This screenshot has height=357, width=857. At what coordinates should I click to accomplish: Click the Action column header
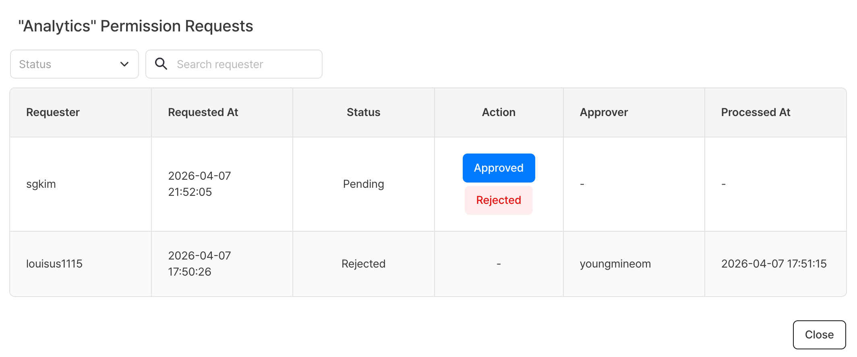(x=499, y=112)
